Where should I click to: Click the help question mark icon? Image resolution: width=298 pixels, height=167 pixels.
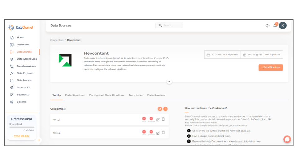pyautogui.click(x=267, y=25)
